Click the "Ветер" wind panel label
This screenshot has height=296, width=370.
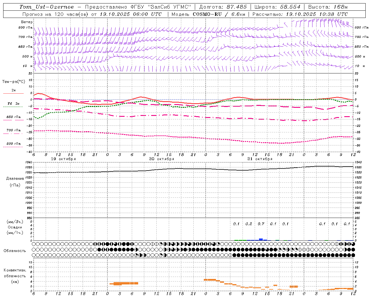[27, 22]
